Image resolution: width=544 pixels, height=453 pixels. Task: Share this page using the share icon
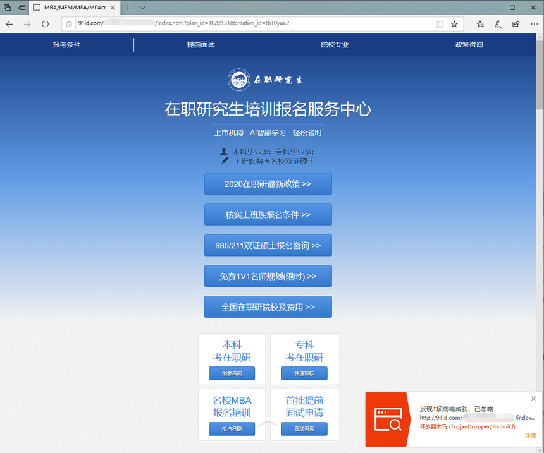click(514, 23)
